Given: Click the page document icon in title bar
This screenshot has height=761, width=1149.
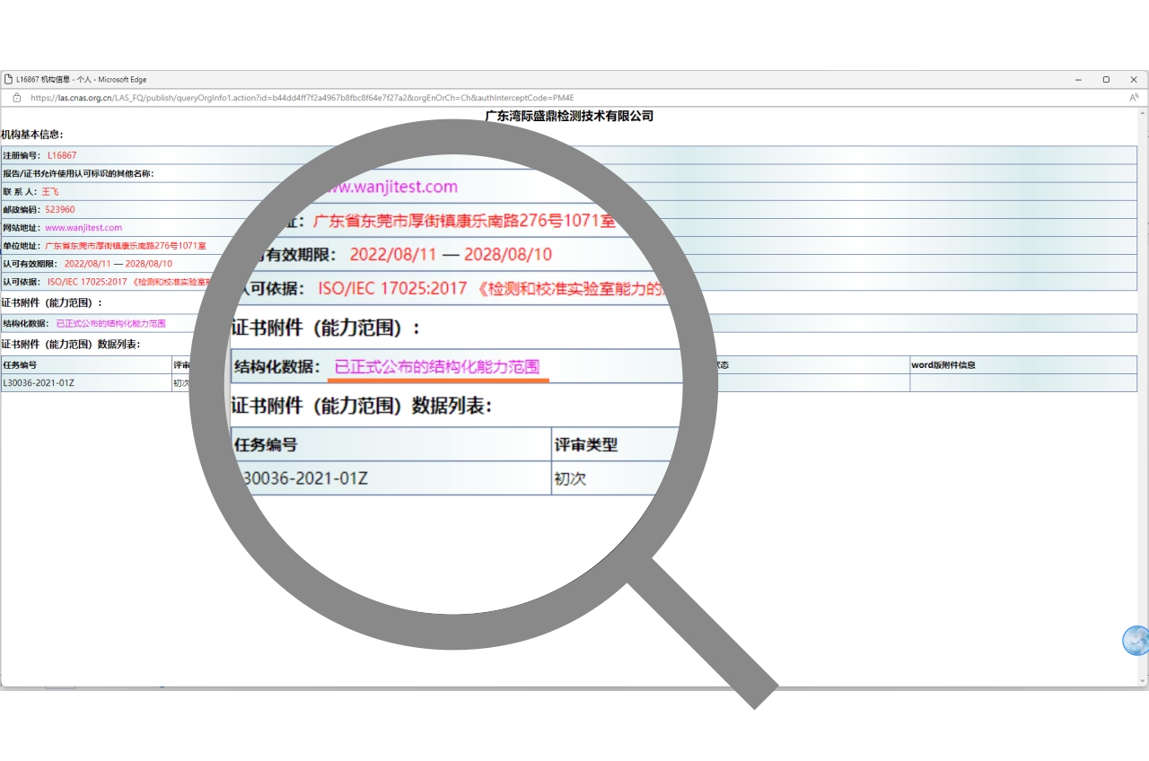Looking at the screenshot, I should 8,80.
